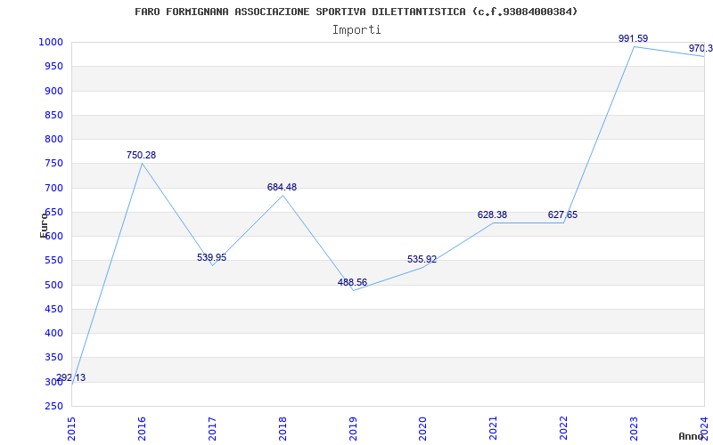Click the 1000 y-axis tick label
This screenshot has width=713, height=445.
coord(53,42)
